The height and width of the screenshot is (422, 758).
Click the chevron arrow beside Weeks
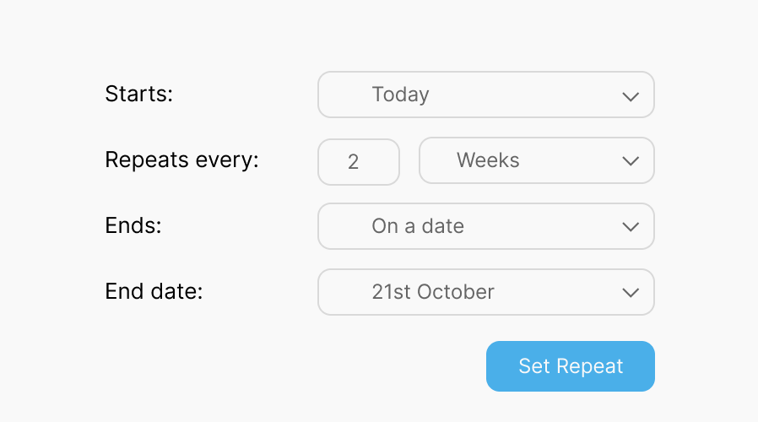click(630, 161)
